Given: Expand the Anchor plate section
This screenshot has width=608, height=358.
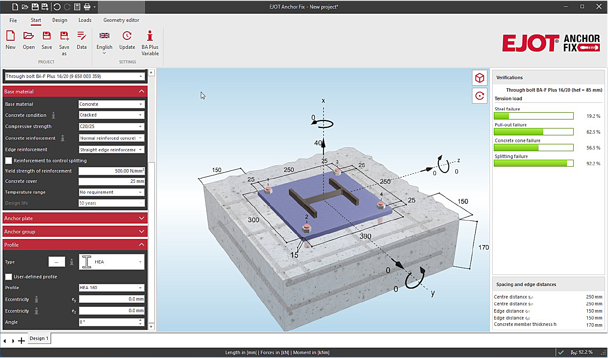Looking at the screenshot, I should [x=75, y=218].
